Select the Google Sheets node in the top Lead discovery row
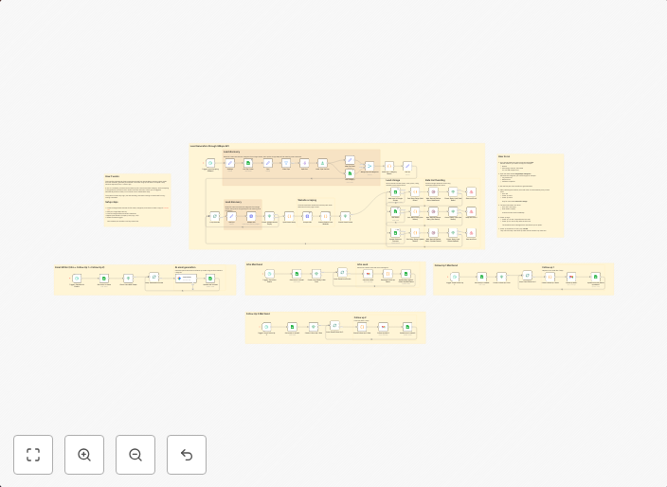 [248, 163]
